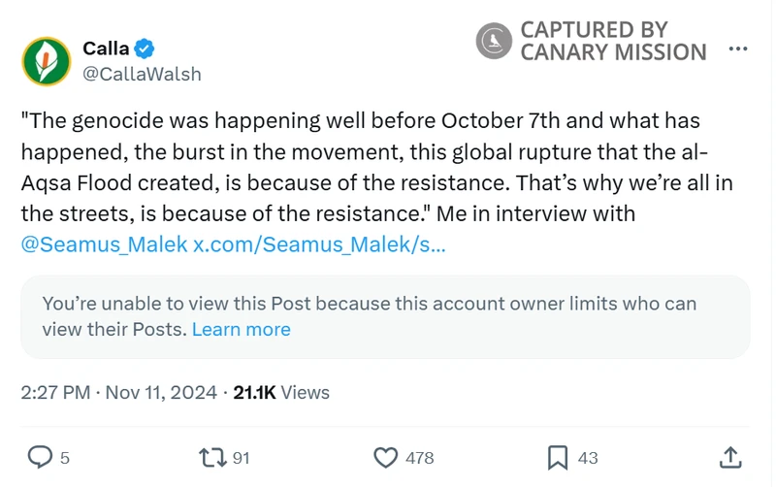Viewport: 776px width, 487px height.
Task: Click the display name Calla
Action: [x=106, y=49]
